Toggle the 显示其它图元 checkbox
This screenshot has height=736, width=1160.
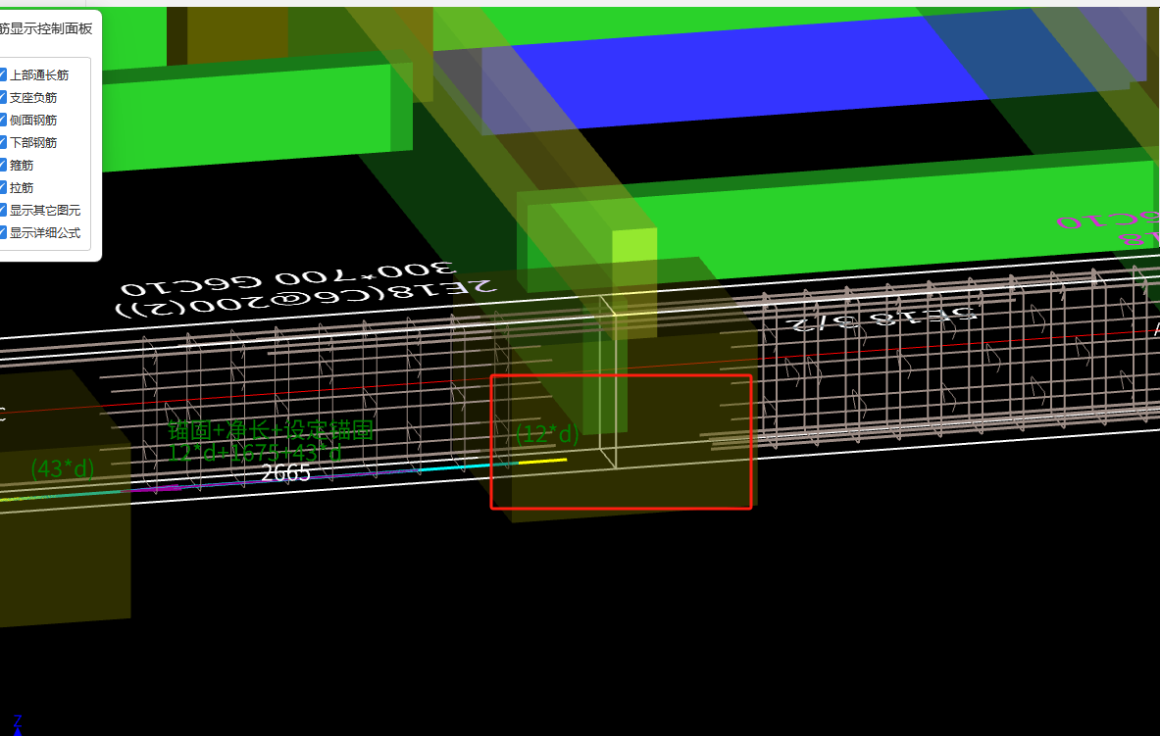[x=3, y=210]
